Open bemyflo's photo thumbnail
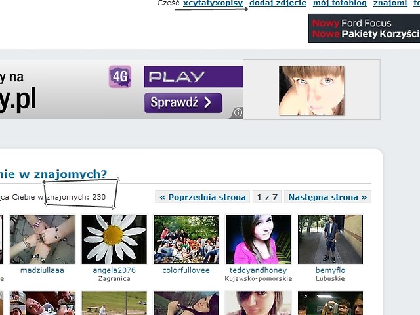 330,240
